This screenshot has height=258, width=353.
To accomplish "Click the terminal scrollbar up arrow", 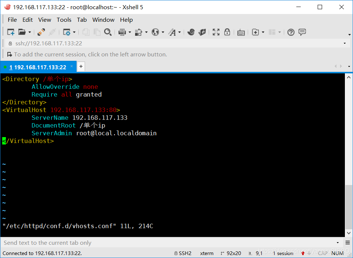I will (349, 77).
